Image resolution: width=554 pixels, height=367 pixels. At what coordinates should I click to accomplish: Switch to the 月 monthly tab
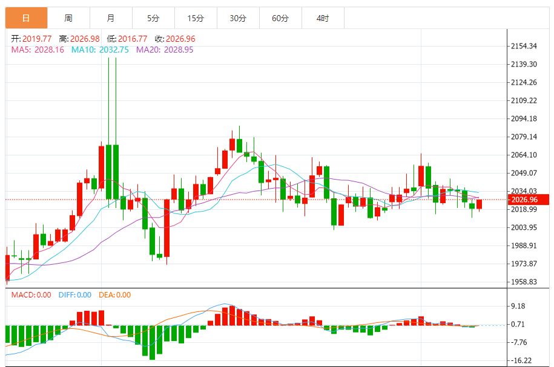(x=111, y=18)
